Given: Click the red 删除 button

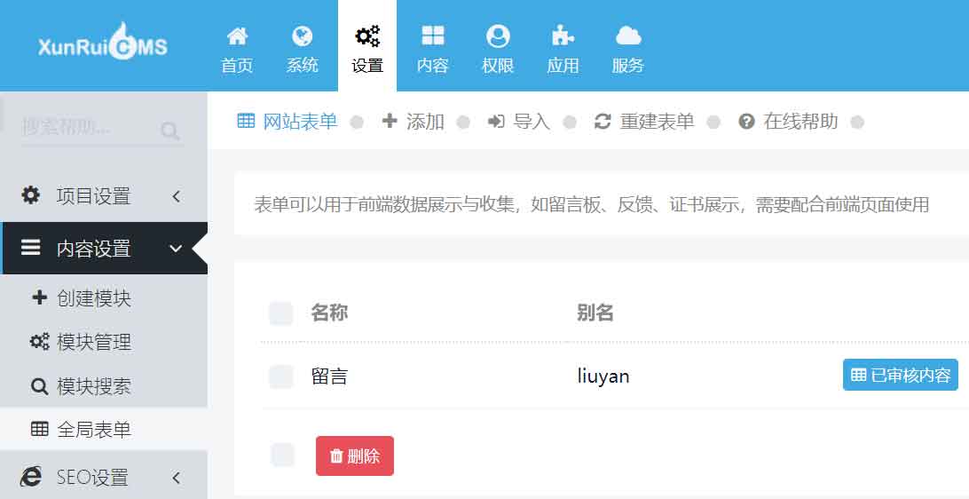Looking at the screenshot, I should [x=355, y=455].
